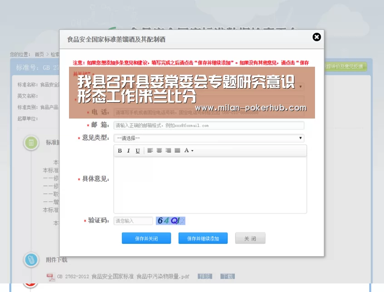
Task: Align opinion text to the right
Action: 168,150
